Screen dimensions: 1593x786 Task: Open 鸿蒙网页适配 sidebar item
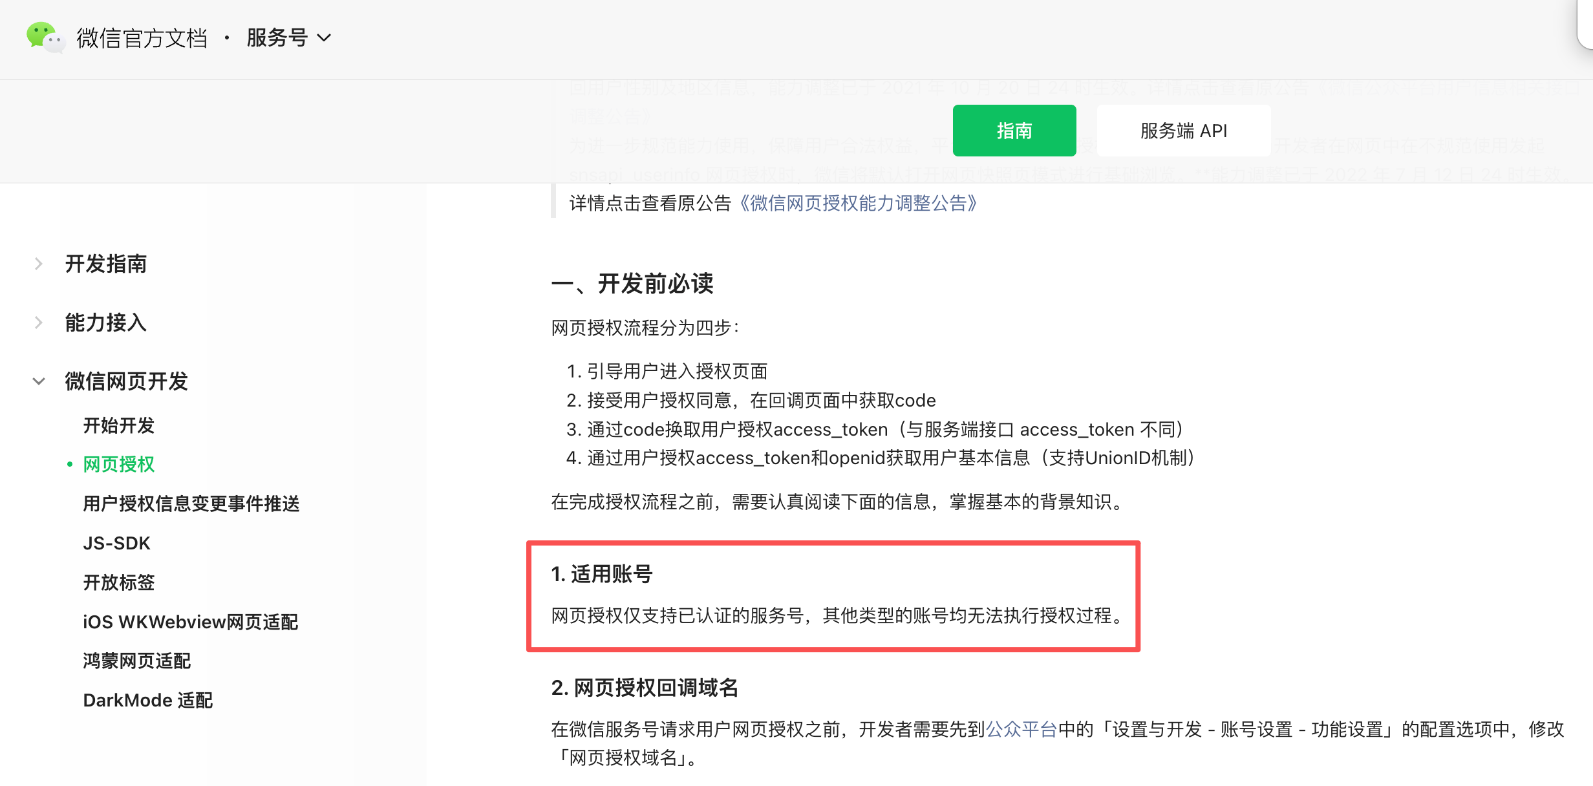pyautogui.click(x=137, y=661)
